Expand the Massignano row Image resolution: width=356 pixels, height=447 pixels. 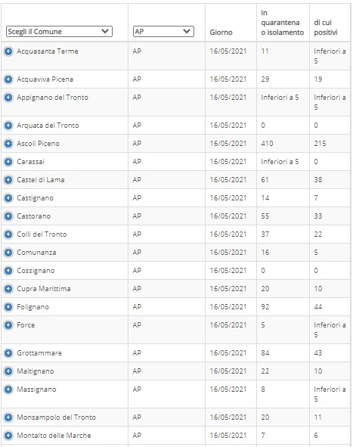point(8,390)
